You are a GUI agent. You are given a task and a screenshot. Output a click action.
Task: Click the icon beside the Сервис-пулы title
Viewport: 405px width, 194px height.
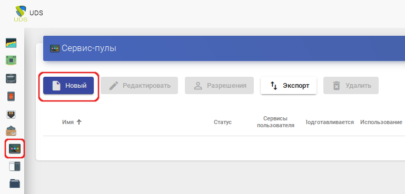point(55,48)
